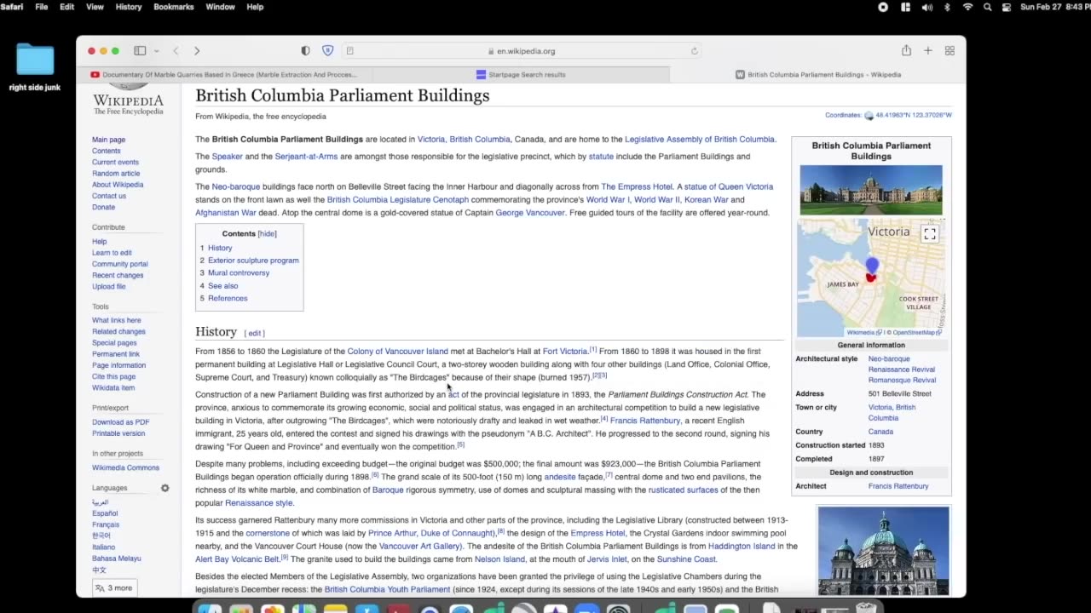This screenshot has width=1091, height=613.
Task: Go forward with Safari forward arrow
Action: [197, 51]
